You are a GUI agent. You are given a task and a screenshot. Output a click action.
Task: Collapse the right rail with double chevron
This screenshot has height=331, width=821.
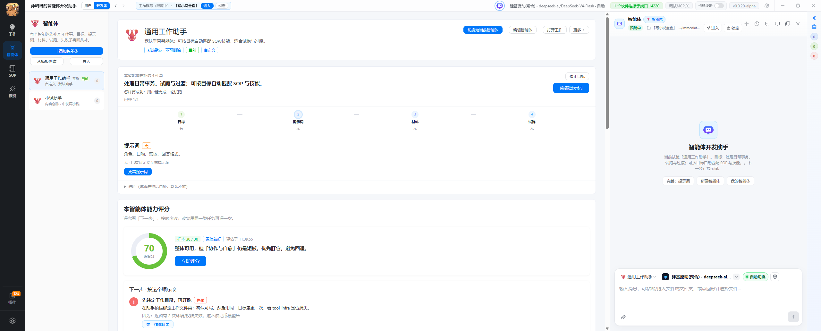click(x=814, y=18)
